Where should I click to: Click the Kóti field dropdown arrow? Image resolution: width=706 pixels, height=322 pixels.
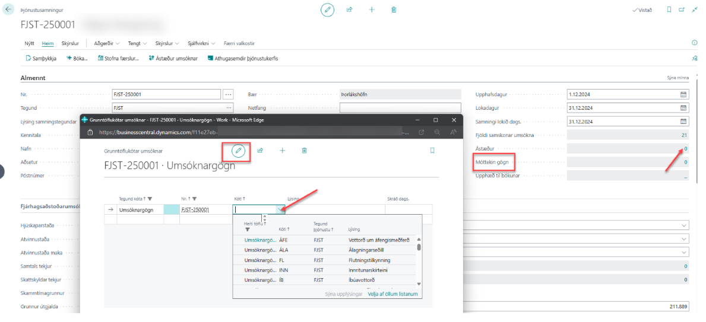[x=280, y=209]
